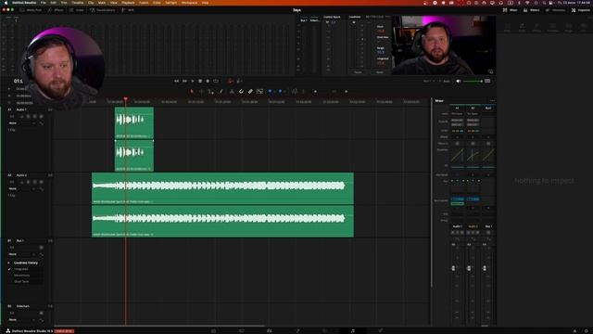This screenshot has height=334, width=593.
Task: Open Bus 1 track automation None dropdown
Action: (x=22, y=254)
